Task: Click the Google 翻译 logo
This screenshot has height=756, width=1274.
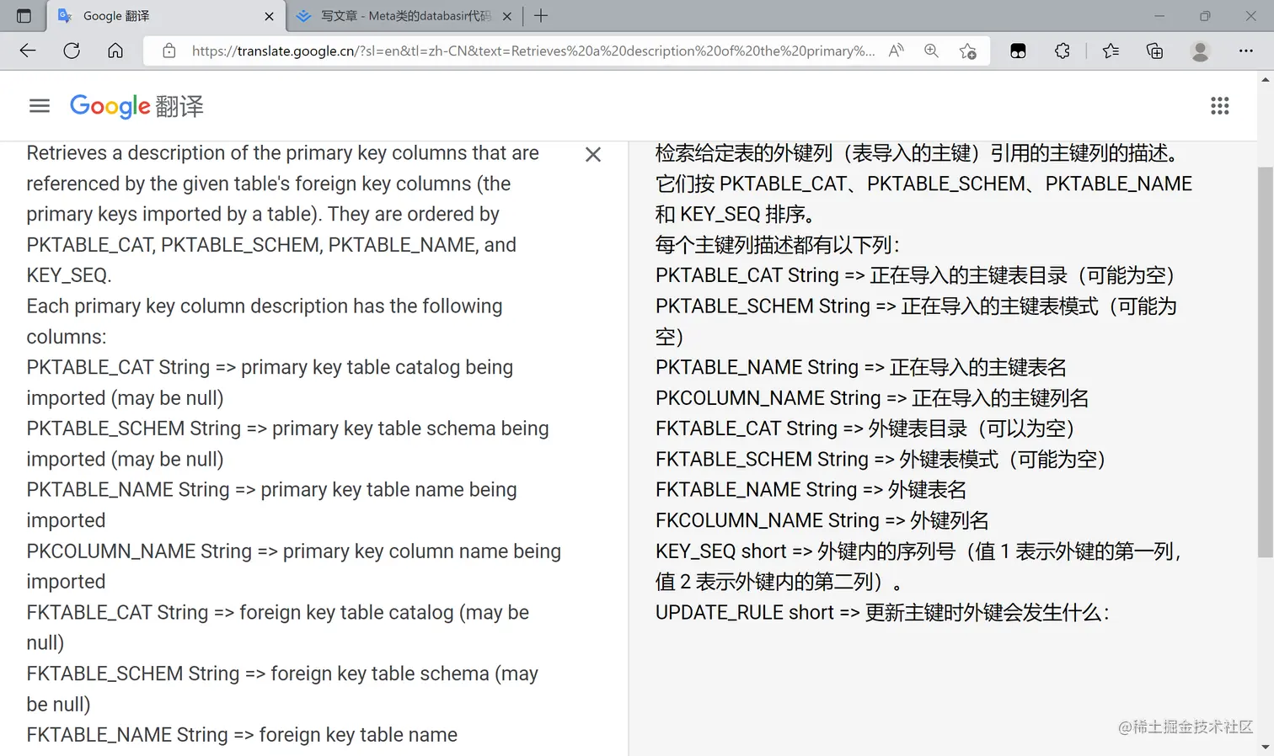Action: [136, 106]
